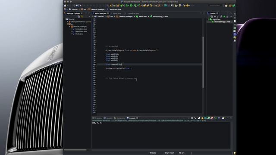Image resolution: width=276 pixels, height=155 pixels.
Task: Click the Clear Console icon
Action: coord(199,118)
